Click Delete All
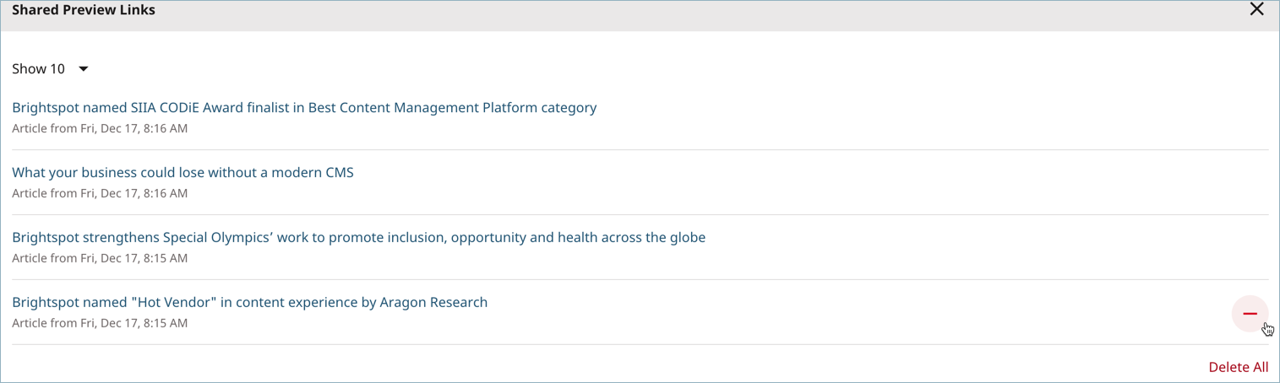 pyautogui.click(x=1238, y=367)
